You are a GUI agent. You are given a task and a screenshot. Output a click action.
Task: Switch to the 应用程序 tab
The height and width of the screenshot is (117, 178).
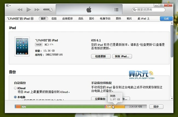[68, 19]
